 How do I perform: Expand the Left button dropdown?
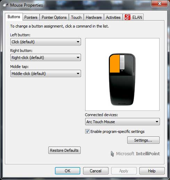(46, 42)
